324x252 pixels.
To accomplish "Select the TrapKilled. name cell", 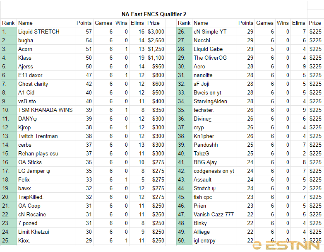I will [x=46, y=197].
